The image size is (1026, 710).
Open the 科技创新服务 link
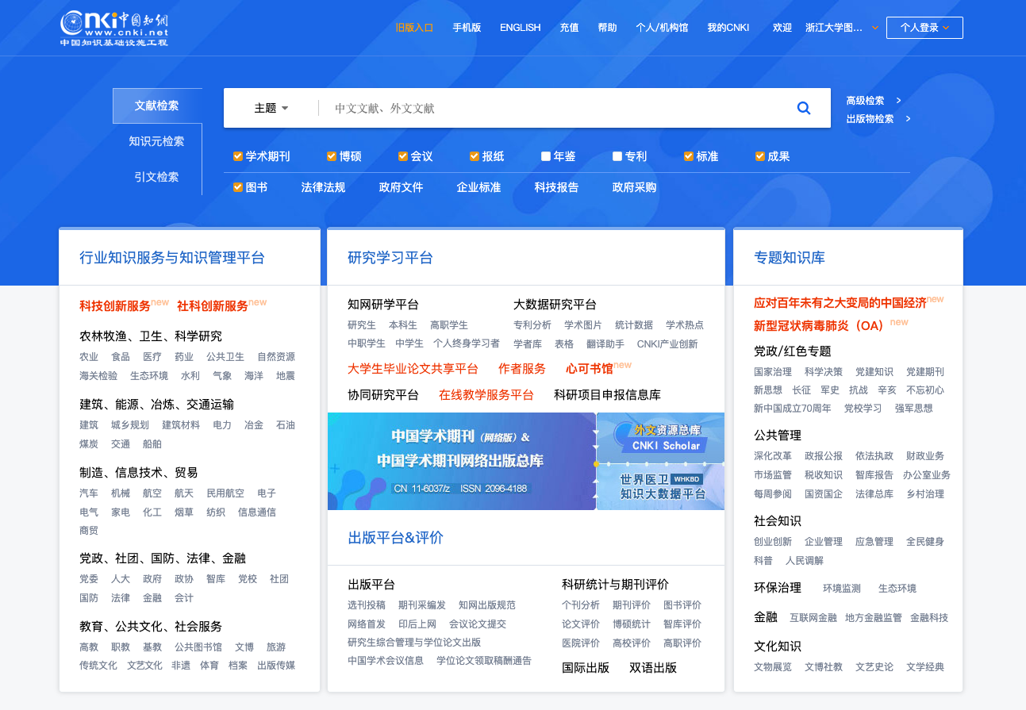tap(115, 305)
